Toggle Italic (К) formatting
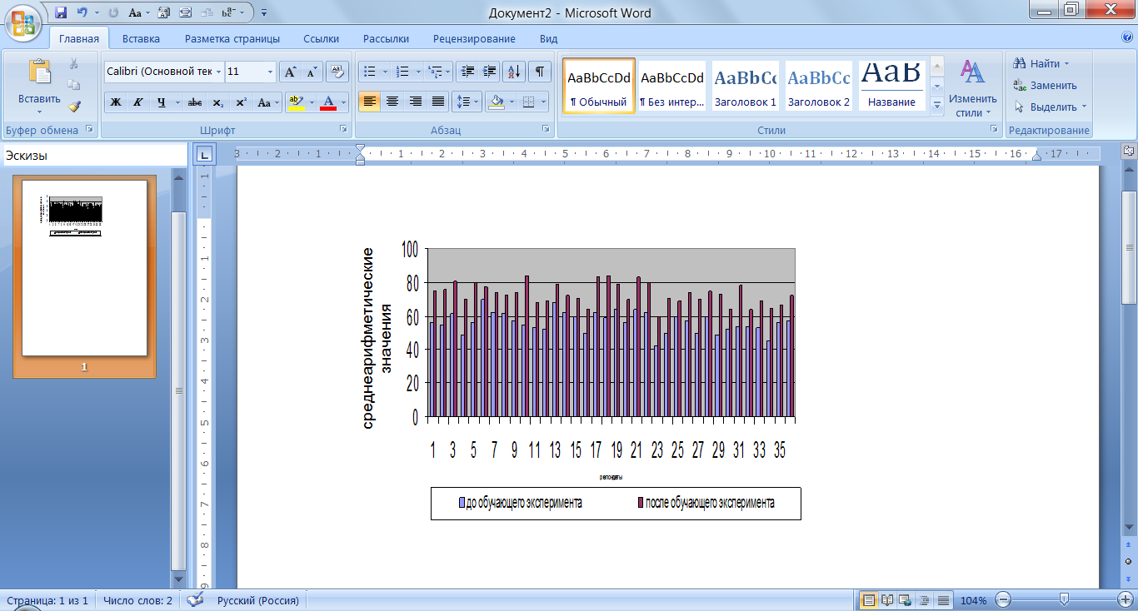The height and width of the screenshot is (611, 1138). click(x=137, y=102)
